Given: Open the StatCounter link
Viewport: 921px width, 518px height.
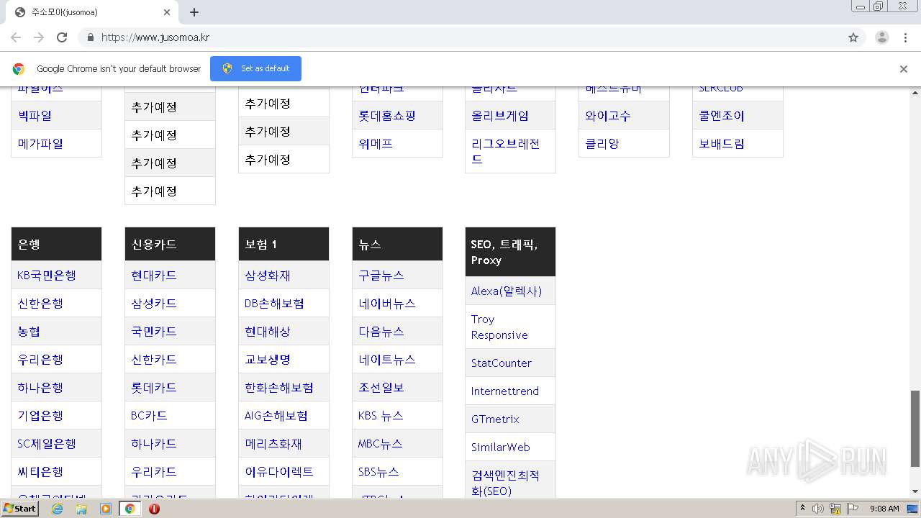Looking at the screenshot, I should point(502,363).
